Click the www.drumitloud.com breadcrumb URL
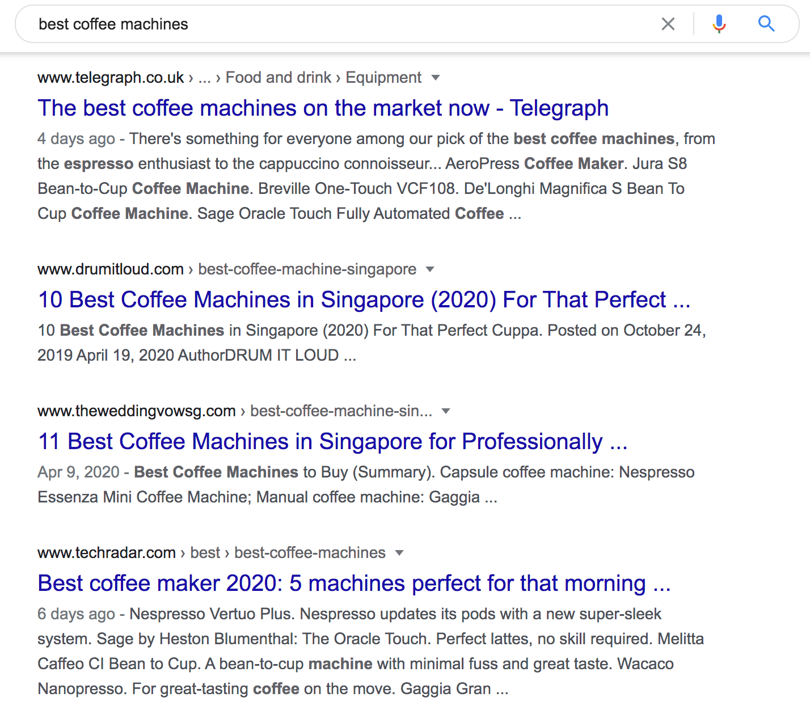This screenshot has width=810, height=710. pos(111,269)
